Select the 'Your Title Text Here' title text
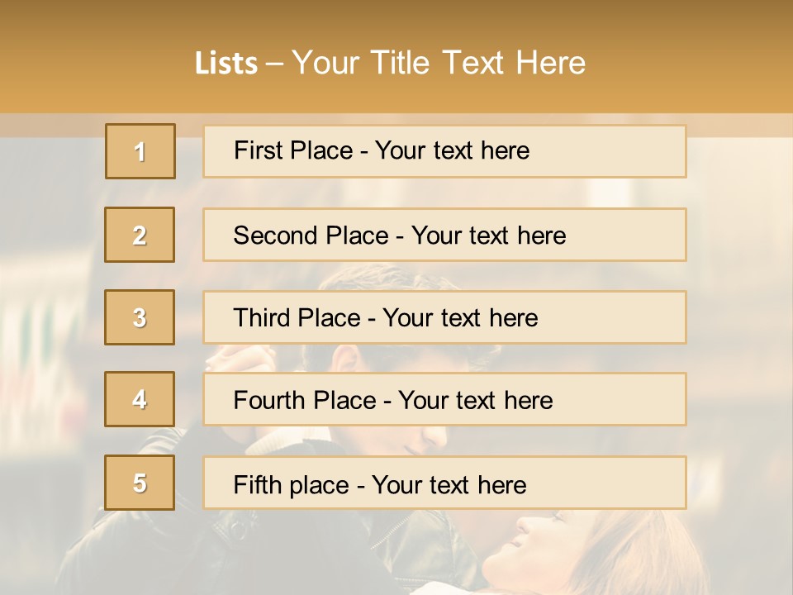This screenshot has height=595, width=793. click(x=439, y=64)
